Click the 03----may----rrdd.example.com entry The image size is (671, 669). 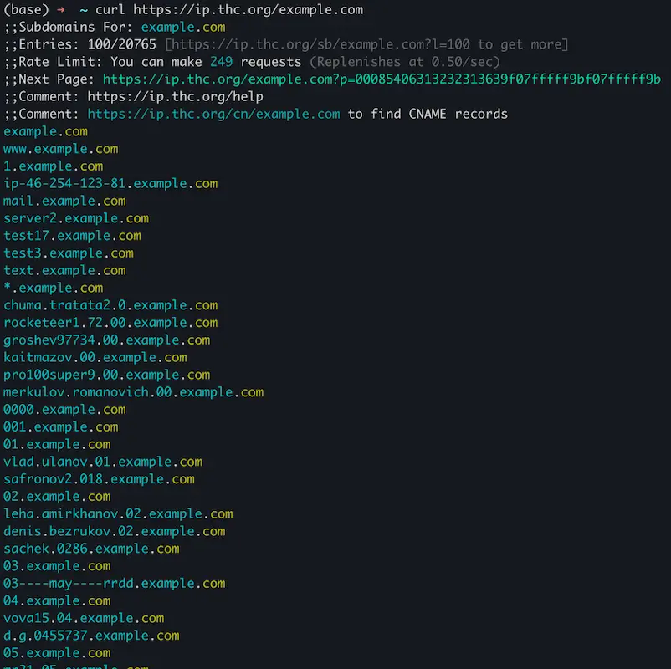[113, 584]
